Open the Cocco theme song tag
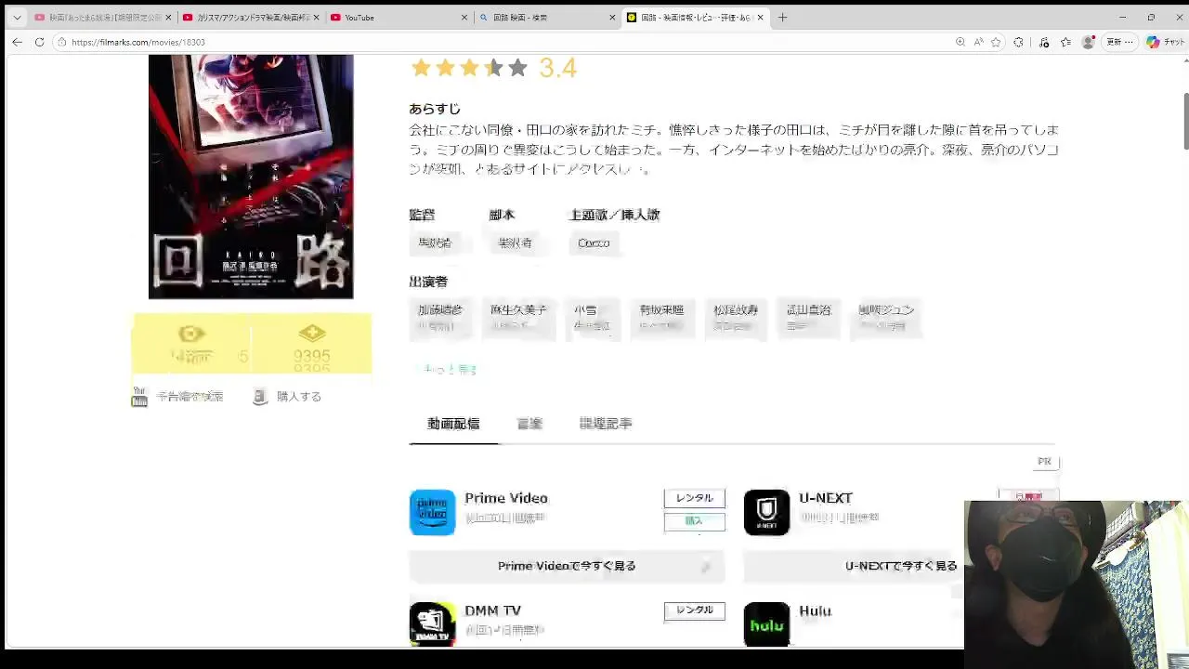1189x669 pixels. [x=594, y=243]
